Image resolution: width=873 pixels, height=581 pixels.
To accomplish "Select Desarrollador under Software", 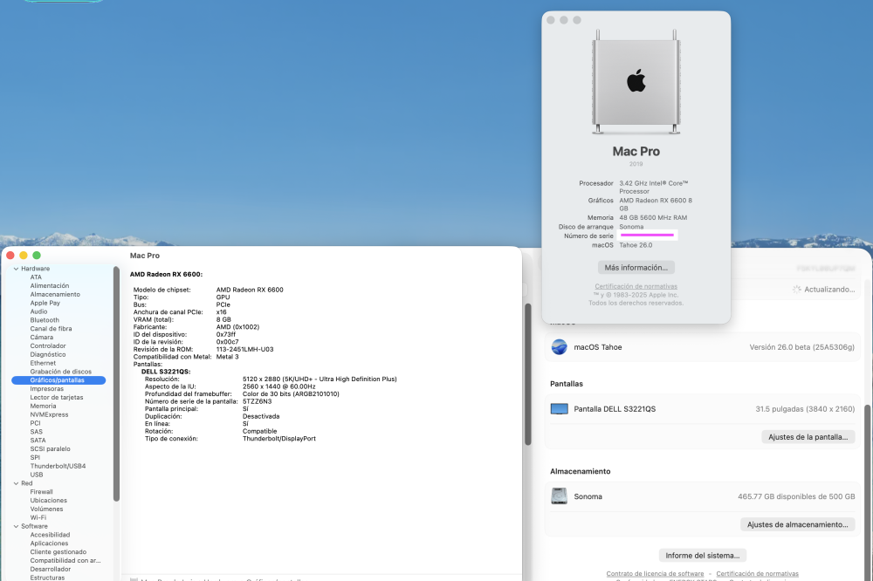I will click(x=51, y=570).
